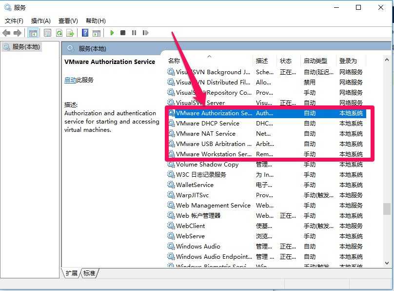The width and height of the screenshot is (394, 291).
Task: Toggle the Action pane toolbar icon
Action: 97,33
